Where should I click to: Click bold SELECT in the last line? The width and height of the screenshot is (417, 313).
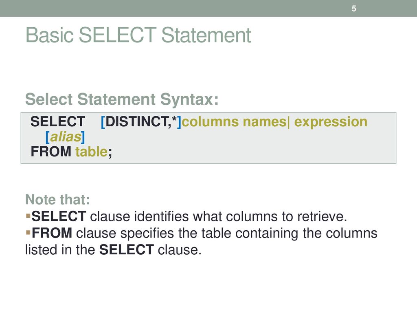(x=127, y=250)
